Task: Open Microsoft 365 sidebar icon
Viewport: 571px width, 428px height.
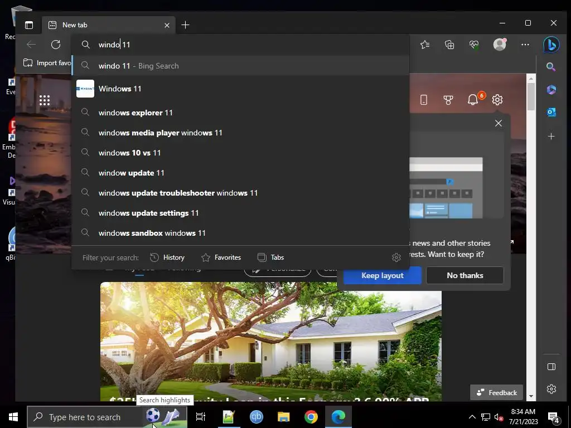Action: pyautogui.click(x=551, y=90)
